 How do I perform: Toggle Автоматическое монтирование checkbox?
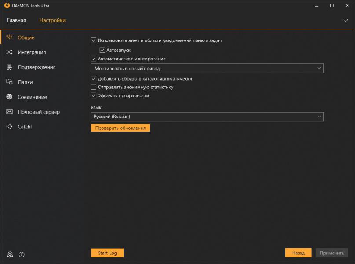(x=93, y=59)
